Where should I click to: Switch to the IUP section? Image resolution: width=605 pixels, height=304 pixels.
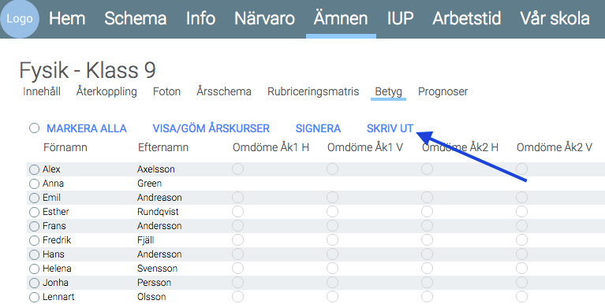coord(400,18)
